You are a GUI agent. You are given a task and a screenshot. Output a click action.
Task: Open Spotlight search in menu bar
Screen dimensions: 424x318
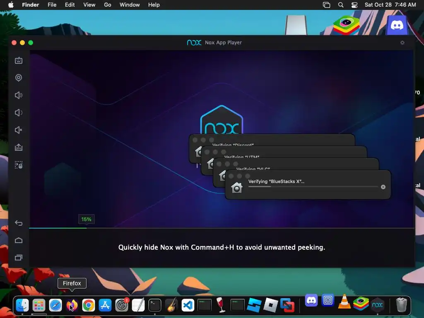tap(341, 5)
